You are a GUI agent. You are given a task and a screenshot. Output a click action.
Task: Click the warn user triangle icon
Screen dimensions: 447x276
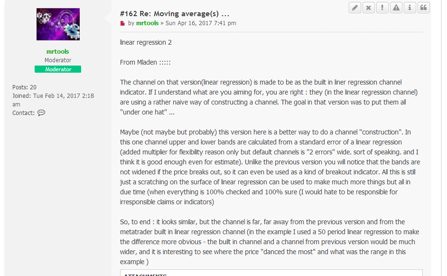click(396, 8)
